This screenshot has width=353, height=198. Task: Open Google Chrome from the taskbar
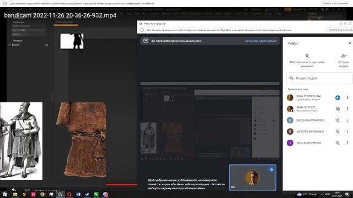pos(42,194)
